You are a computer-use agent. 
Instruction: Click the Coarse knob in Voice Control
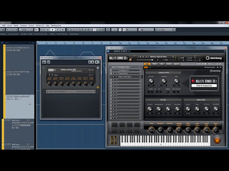tap(164, 81)
